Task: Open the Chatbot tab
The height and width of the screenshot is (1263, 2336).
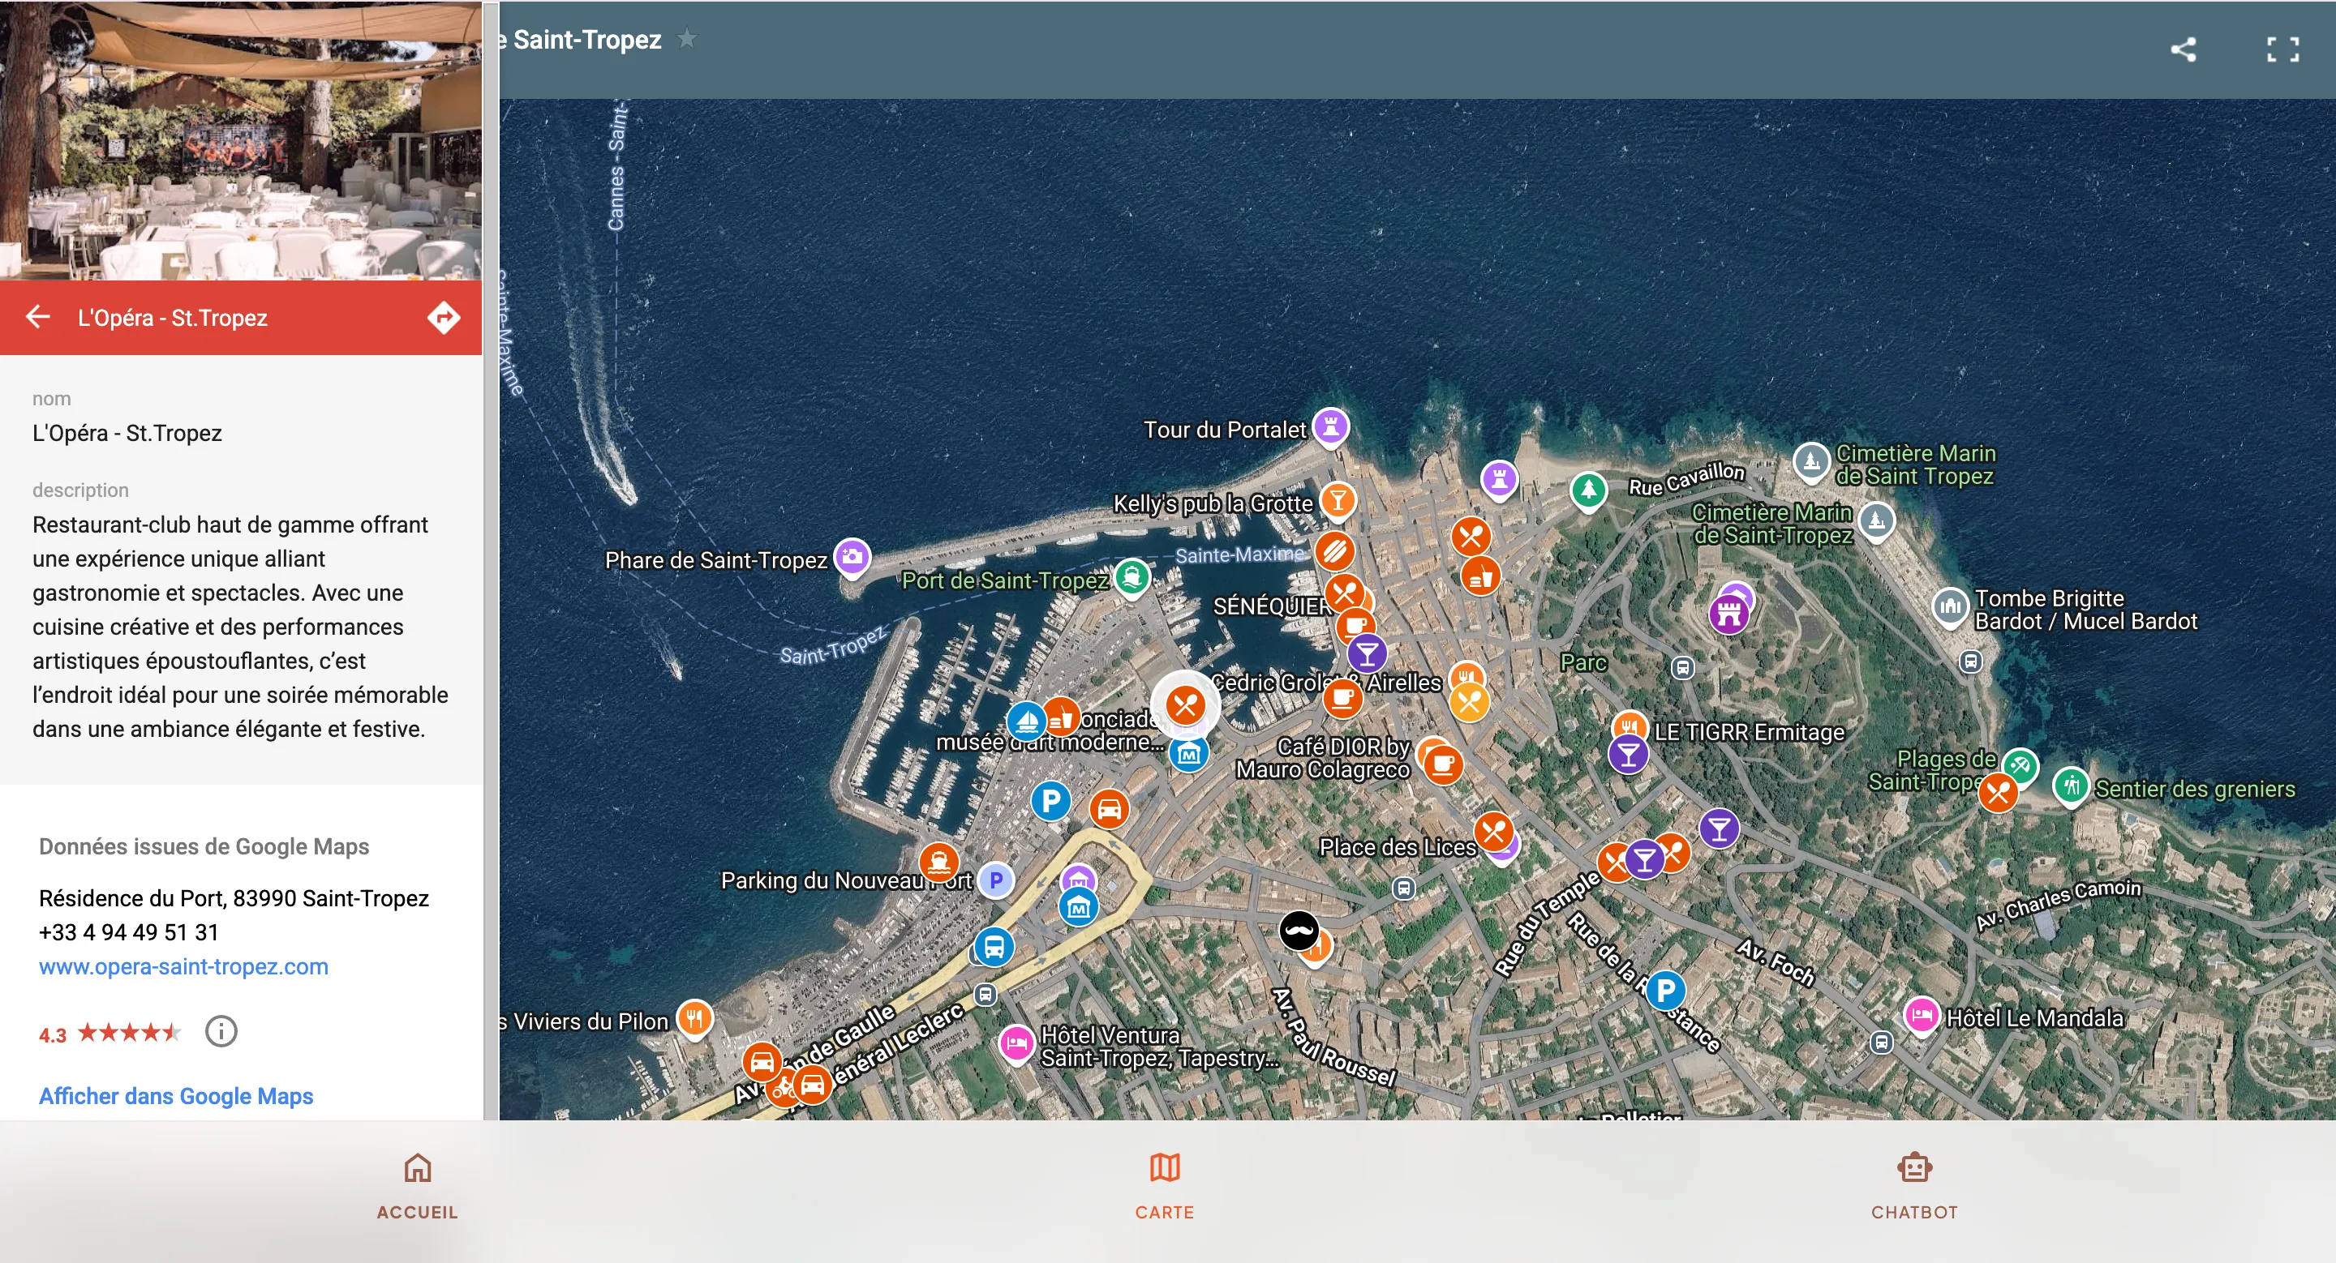Action: point(1914,1185)
